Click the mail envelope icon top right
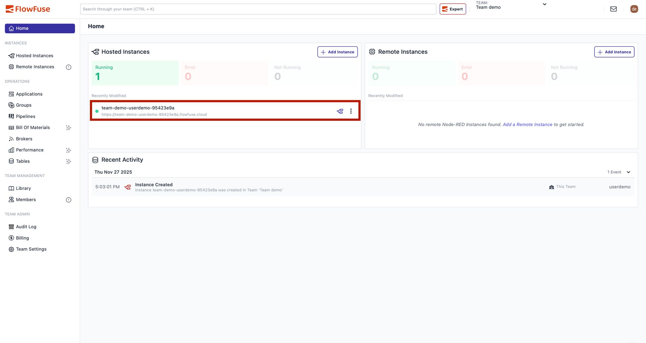 613,9
